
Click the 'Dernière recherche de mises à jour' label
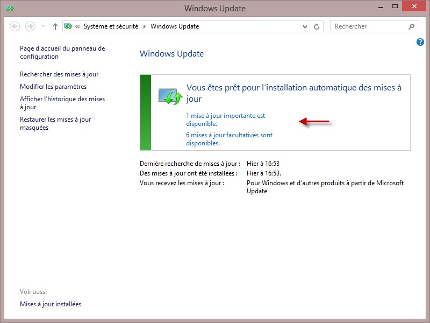point(190,164)
